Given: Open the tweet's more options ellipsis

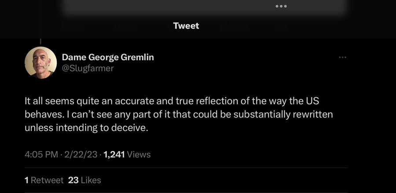Looking at the screenshot, I should pyautogui.click(x=343, y=57).
